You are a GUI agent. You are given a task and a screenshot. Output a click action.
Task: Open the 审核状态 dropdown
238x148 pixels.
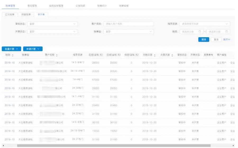pyautogui.click(x=53, y=24)
